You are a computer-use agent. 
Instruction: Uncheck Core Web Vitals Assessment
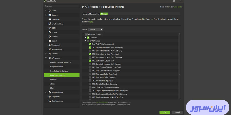coord(90,44)
